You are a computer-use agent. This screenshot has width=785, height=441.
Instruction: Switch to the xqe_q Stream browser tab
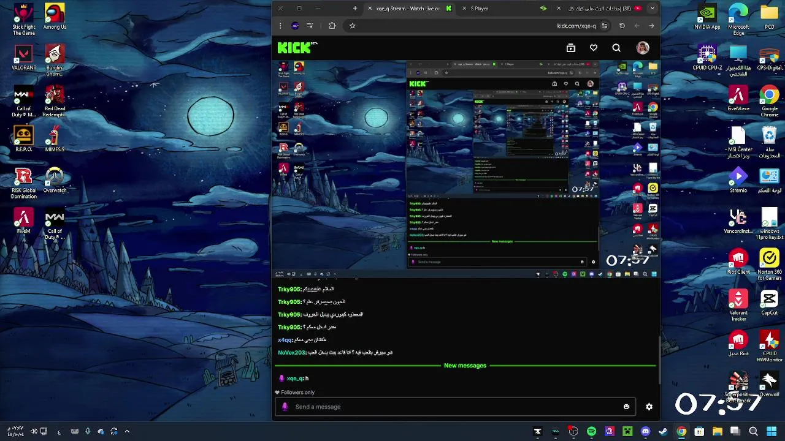tap(410, 9)
